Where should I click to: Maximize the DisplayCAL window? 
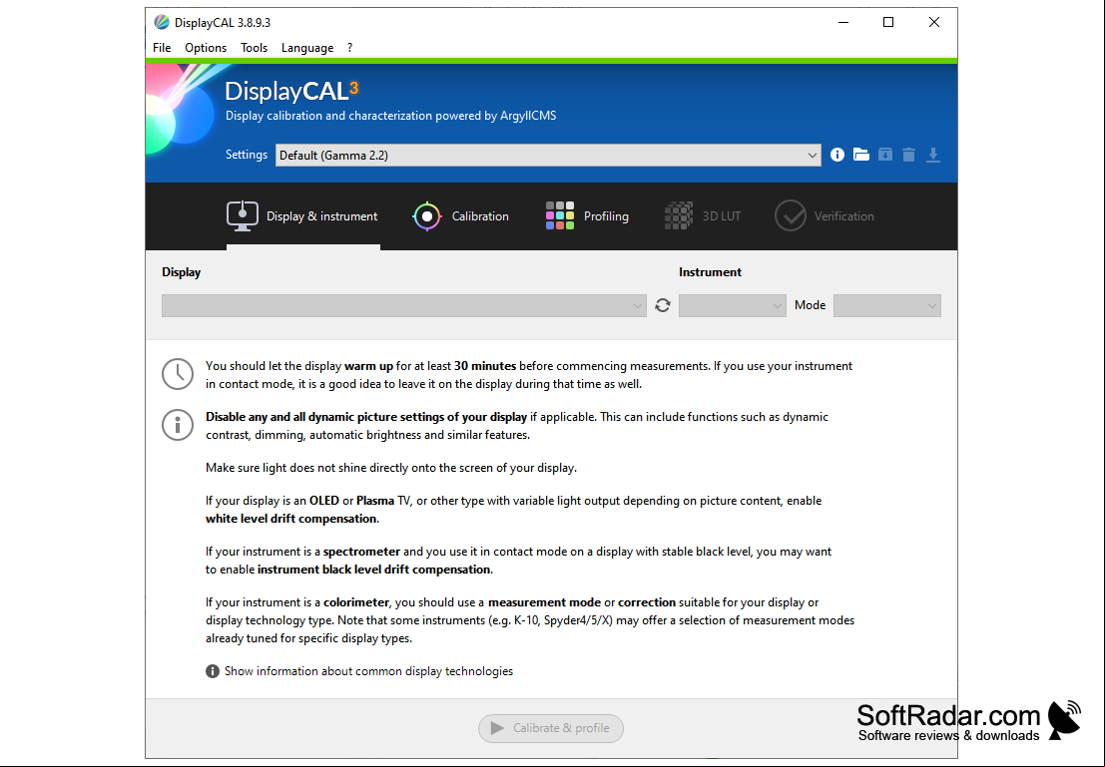pos(888,23)
